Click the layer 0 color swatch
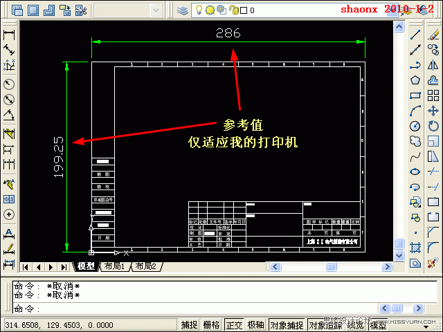The width and height of the screenshot is (443, 332). [x=243, y=10]
